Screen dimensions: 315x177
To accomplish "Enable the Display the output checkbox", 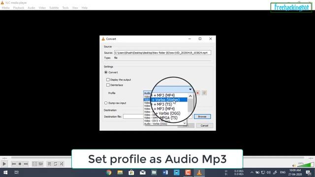I will coord(108,80).
